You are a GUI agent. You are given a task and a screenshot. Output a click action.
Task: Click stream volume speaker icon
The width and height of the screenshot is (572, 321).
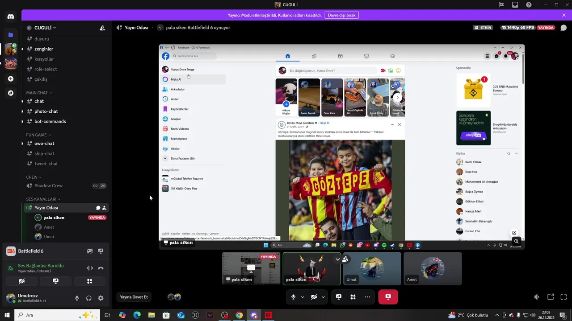(537, 297)
